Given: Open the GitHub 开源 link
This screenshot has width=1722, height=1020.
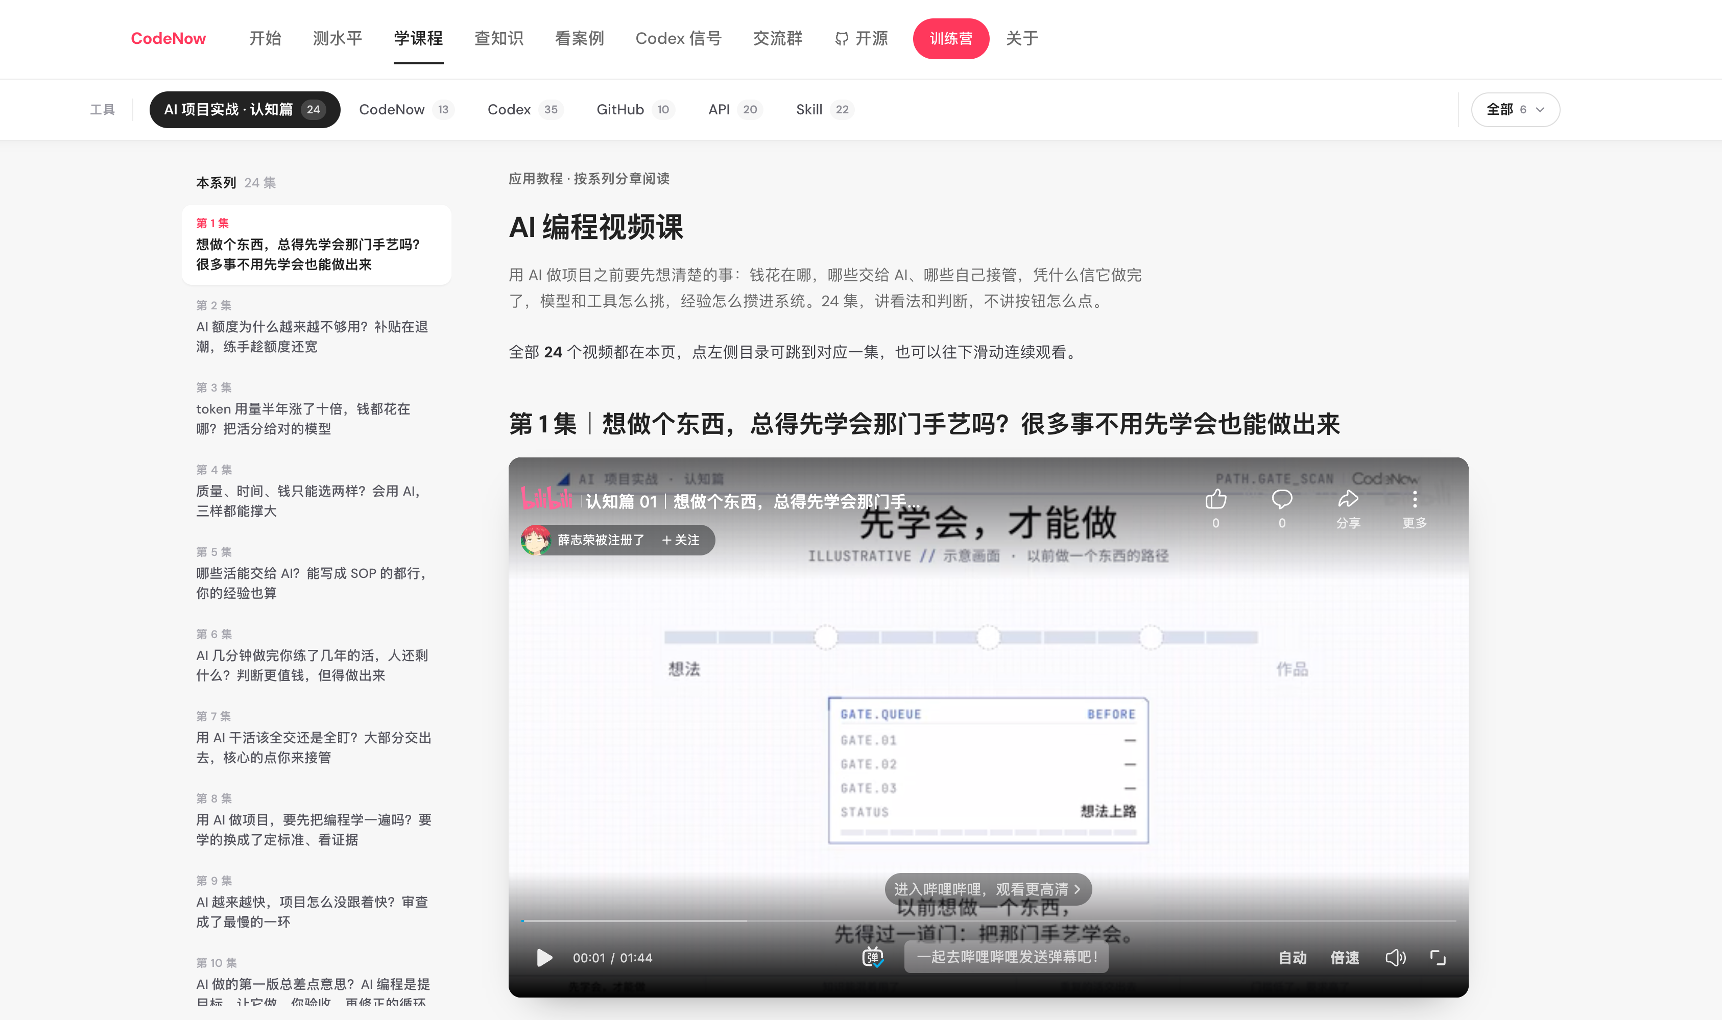Looking at the screenshot, I should 862,38.
